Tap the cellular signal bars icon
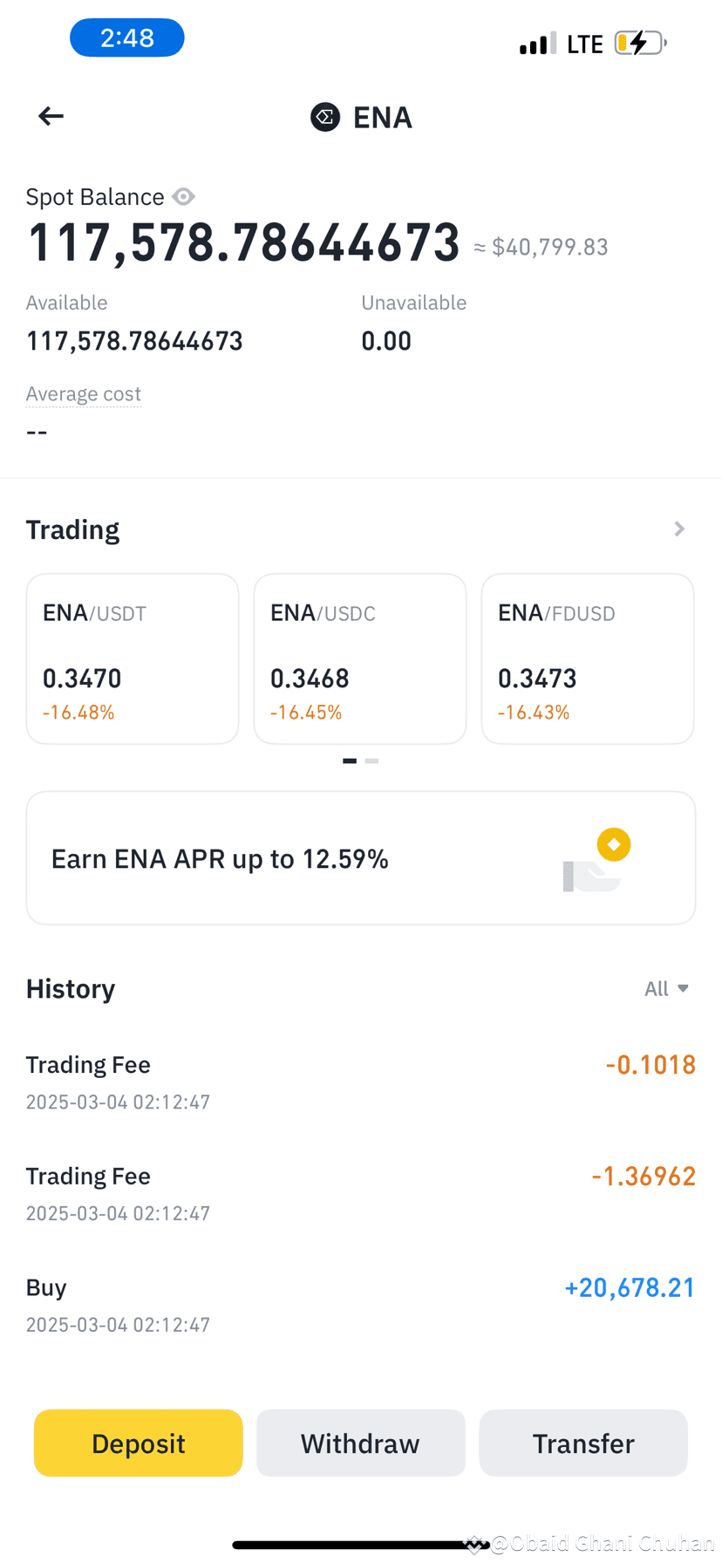This screenshot has height=1563, width=722. (x=537, y=44)
